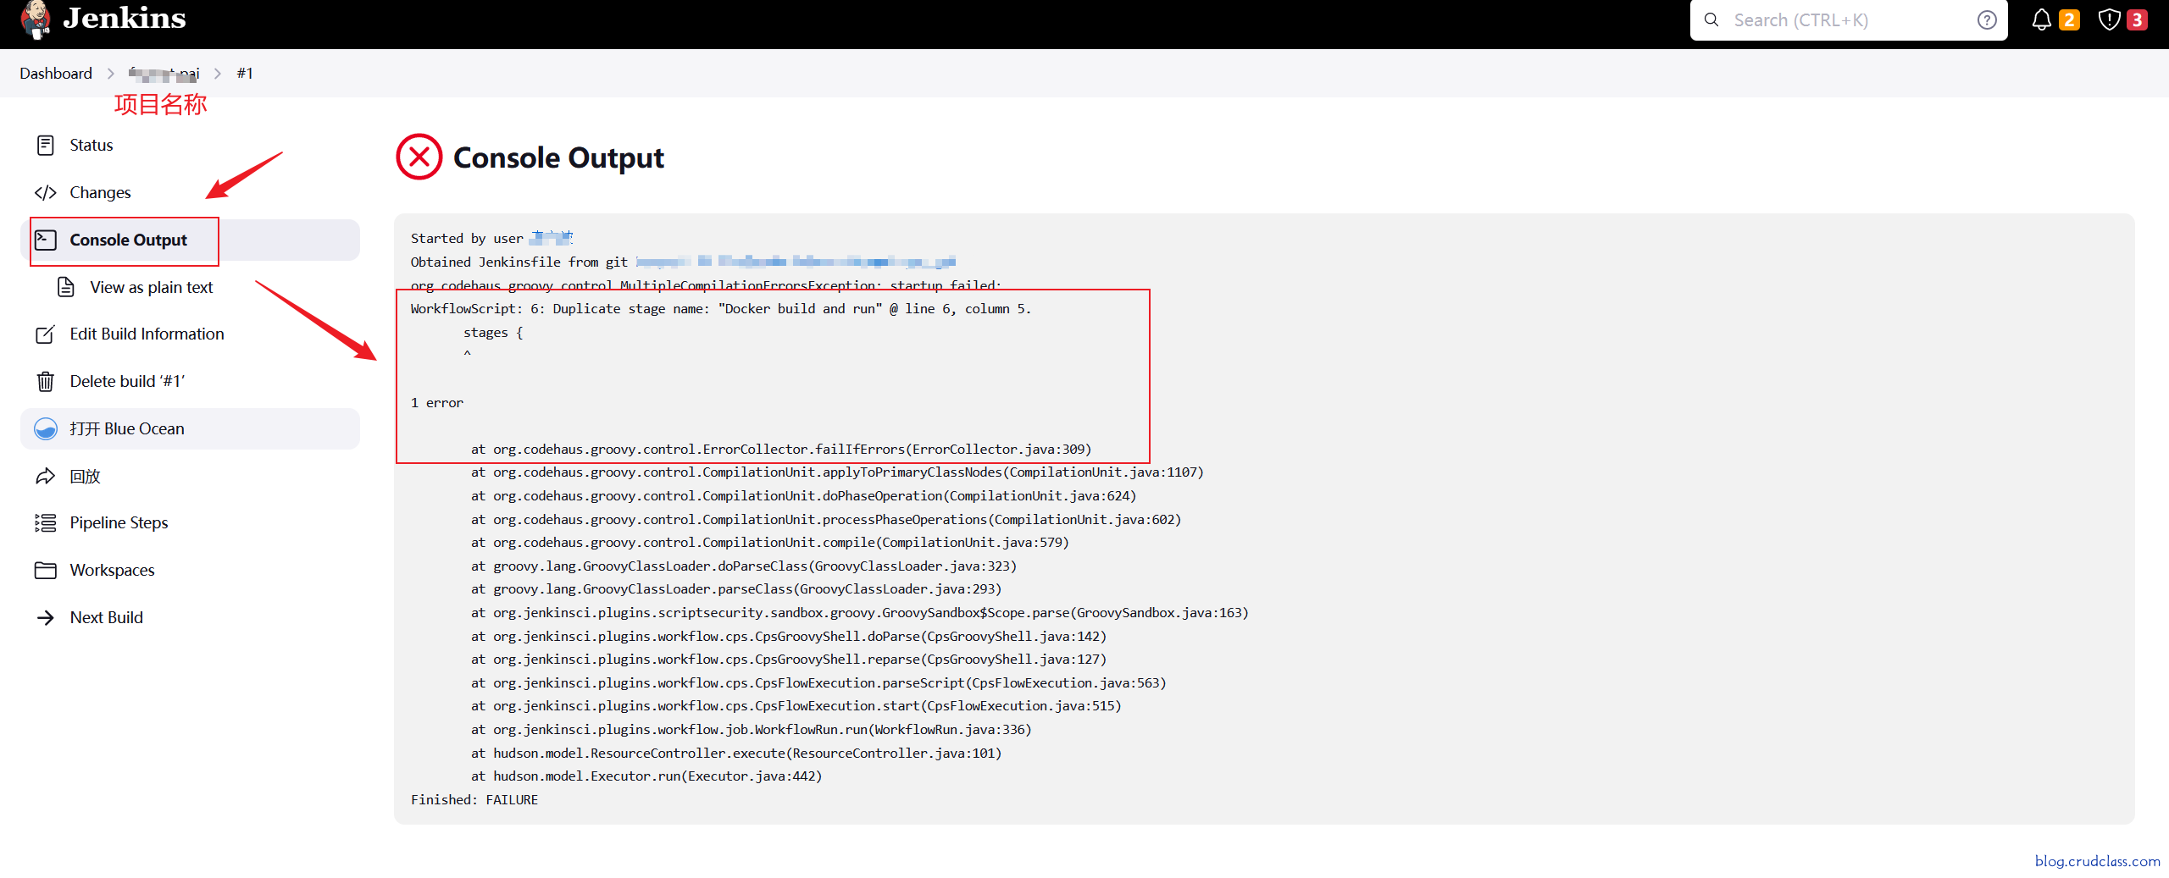The image size is (2169, 878).
Task: Click the Console Output page heading
Action: 558,158
